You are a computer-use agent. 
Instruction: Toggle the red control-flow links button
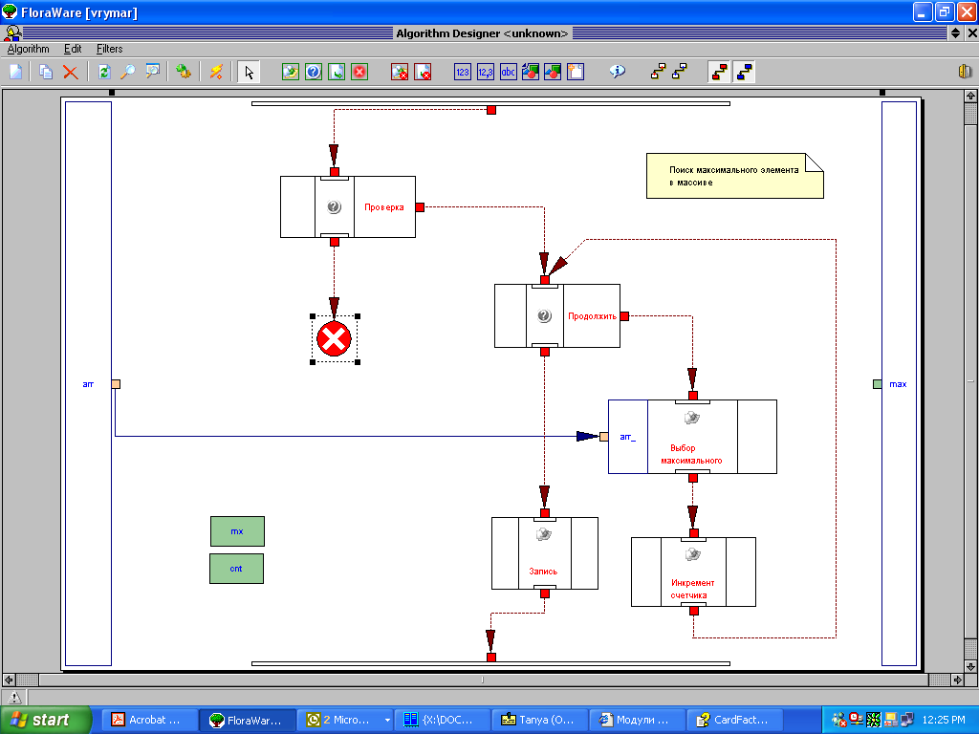pos(718,72)
